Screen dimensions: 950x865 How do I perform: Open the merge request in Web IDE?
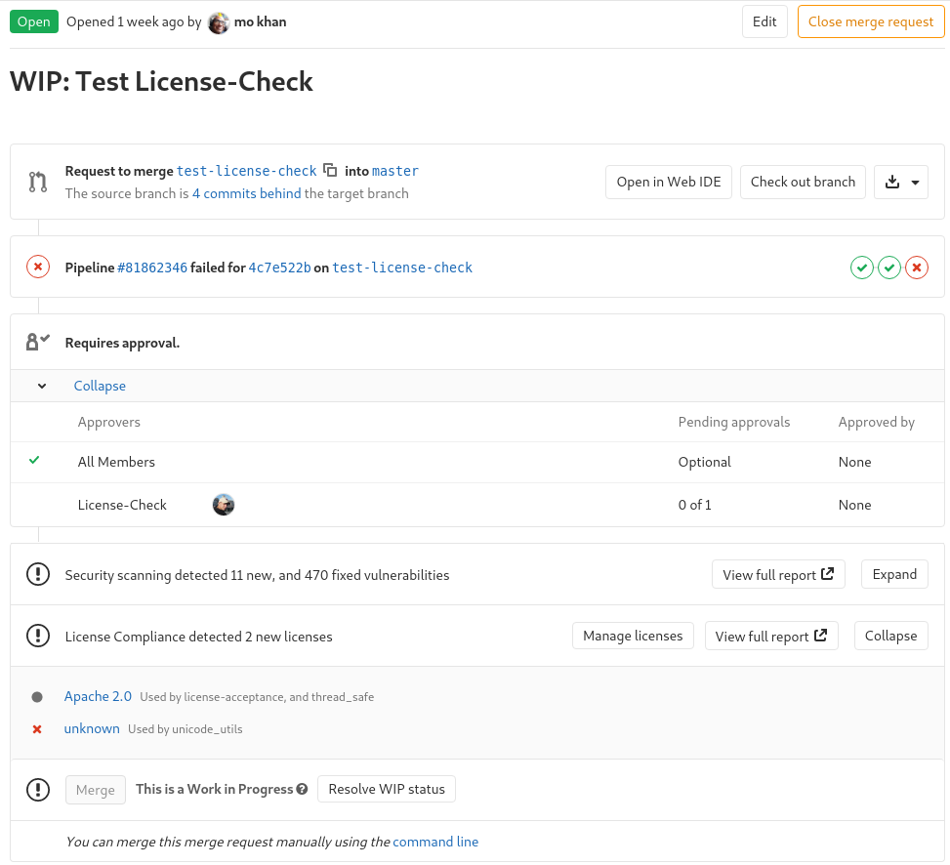(668, 182)
